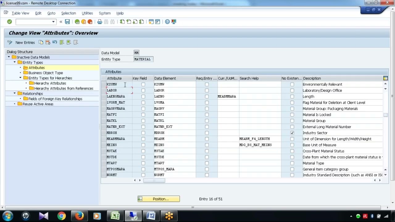Click the Attribute column header
Viewport: 395px width, 222px height.
119,78
